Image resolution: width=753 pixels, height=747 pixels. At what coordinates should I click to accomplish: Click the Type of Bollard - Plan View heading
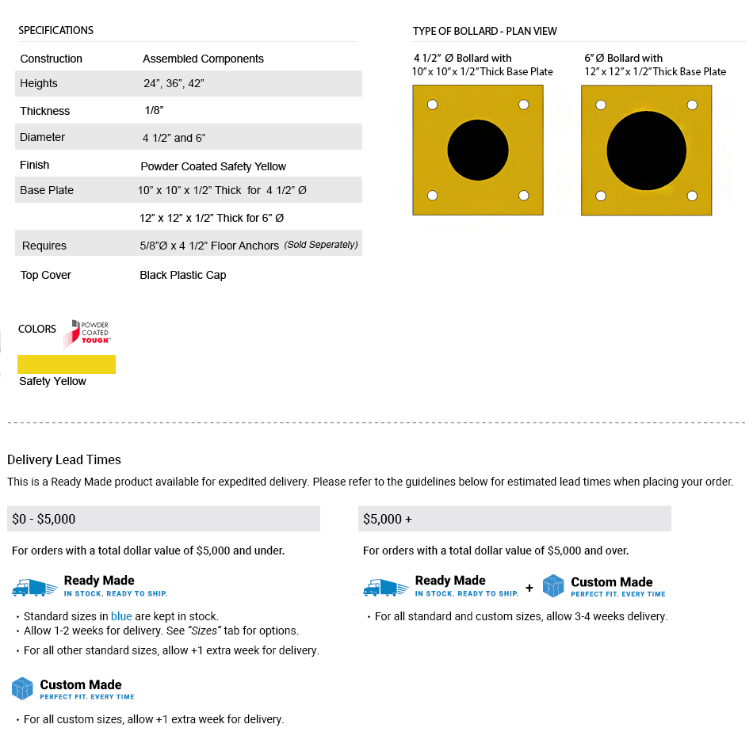pos(484,31)
